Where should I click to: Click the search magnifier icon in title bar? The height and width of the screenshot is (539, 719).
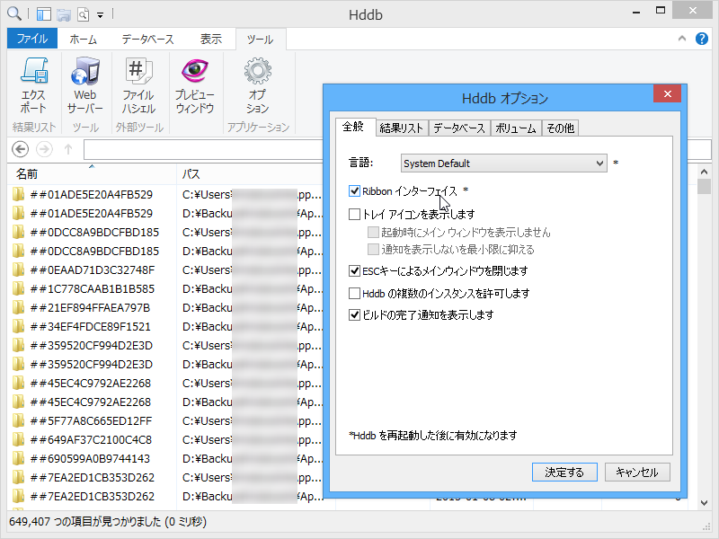click(14, 13)
